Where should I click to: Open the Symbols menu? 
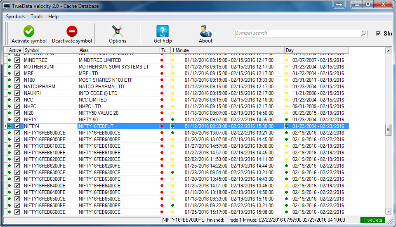[15, 17]
